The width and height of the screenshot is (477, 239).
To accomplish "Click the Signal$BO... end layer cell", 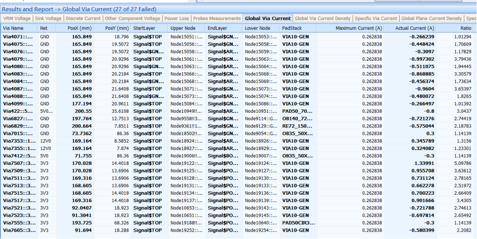I will point(224,156).
